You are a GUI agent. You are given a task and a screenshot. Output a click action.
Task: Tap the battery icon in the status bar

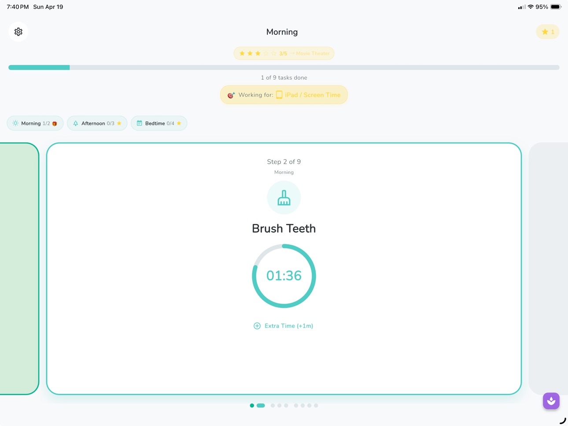coord(556,7)
